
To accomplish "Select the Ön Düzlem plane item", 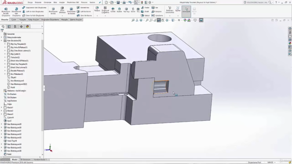I will 12,94.
